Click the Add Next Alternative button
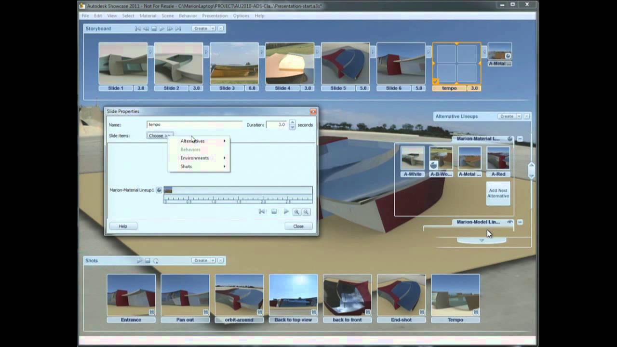The width and height of the screenshot is (617, 347). (x=498, y=193)
